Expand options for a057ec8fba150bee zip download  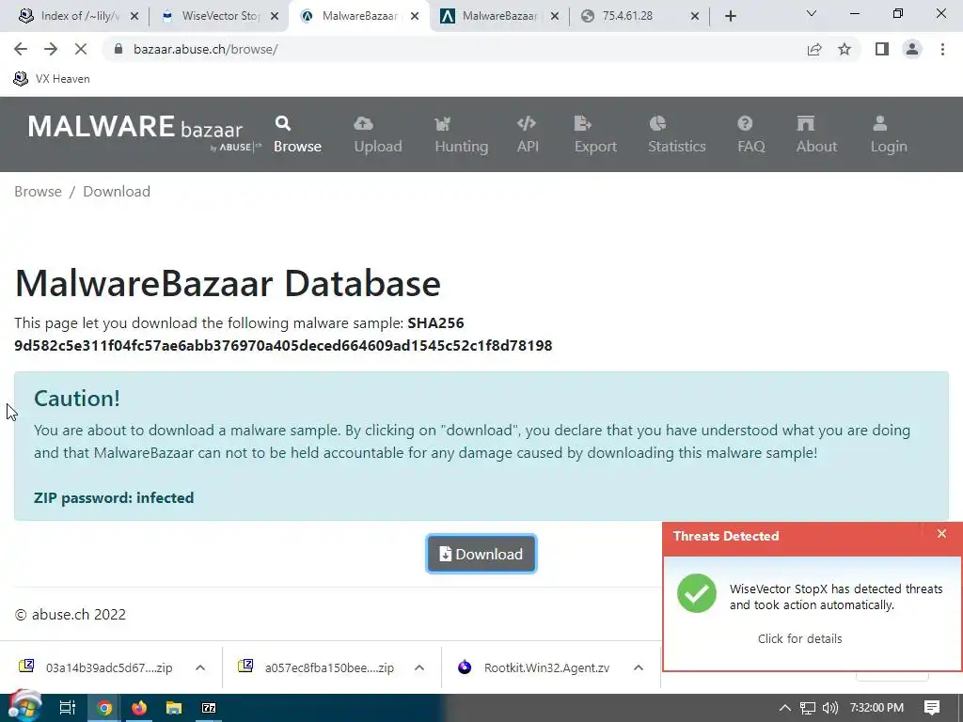click(x=419, y=667)
